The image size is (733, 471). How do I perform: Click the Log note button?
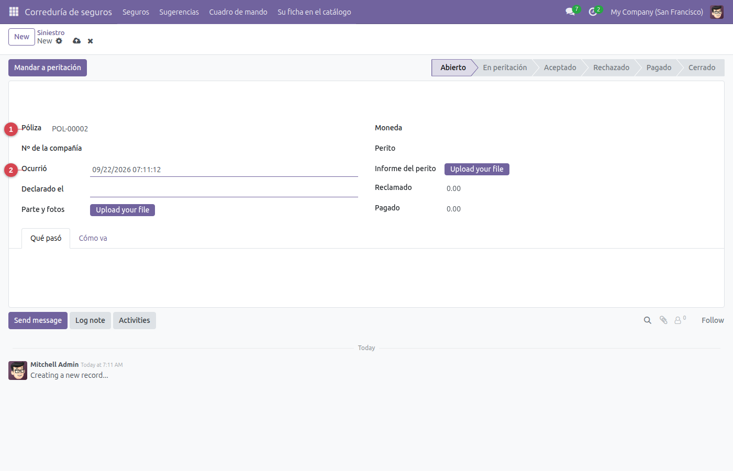(90, 320)
